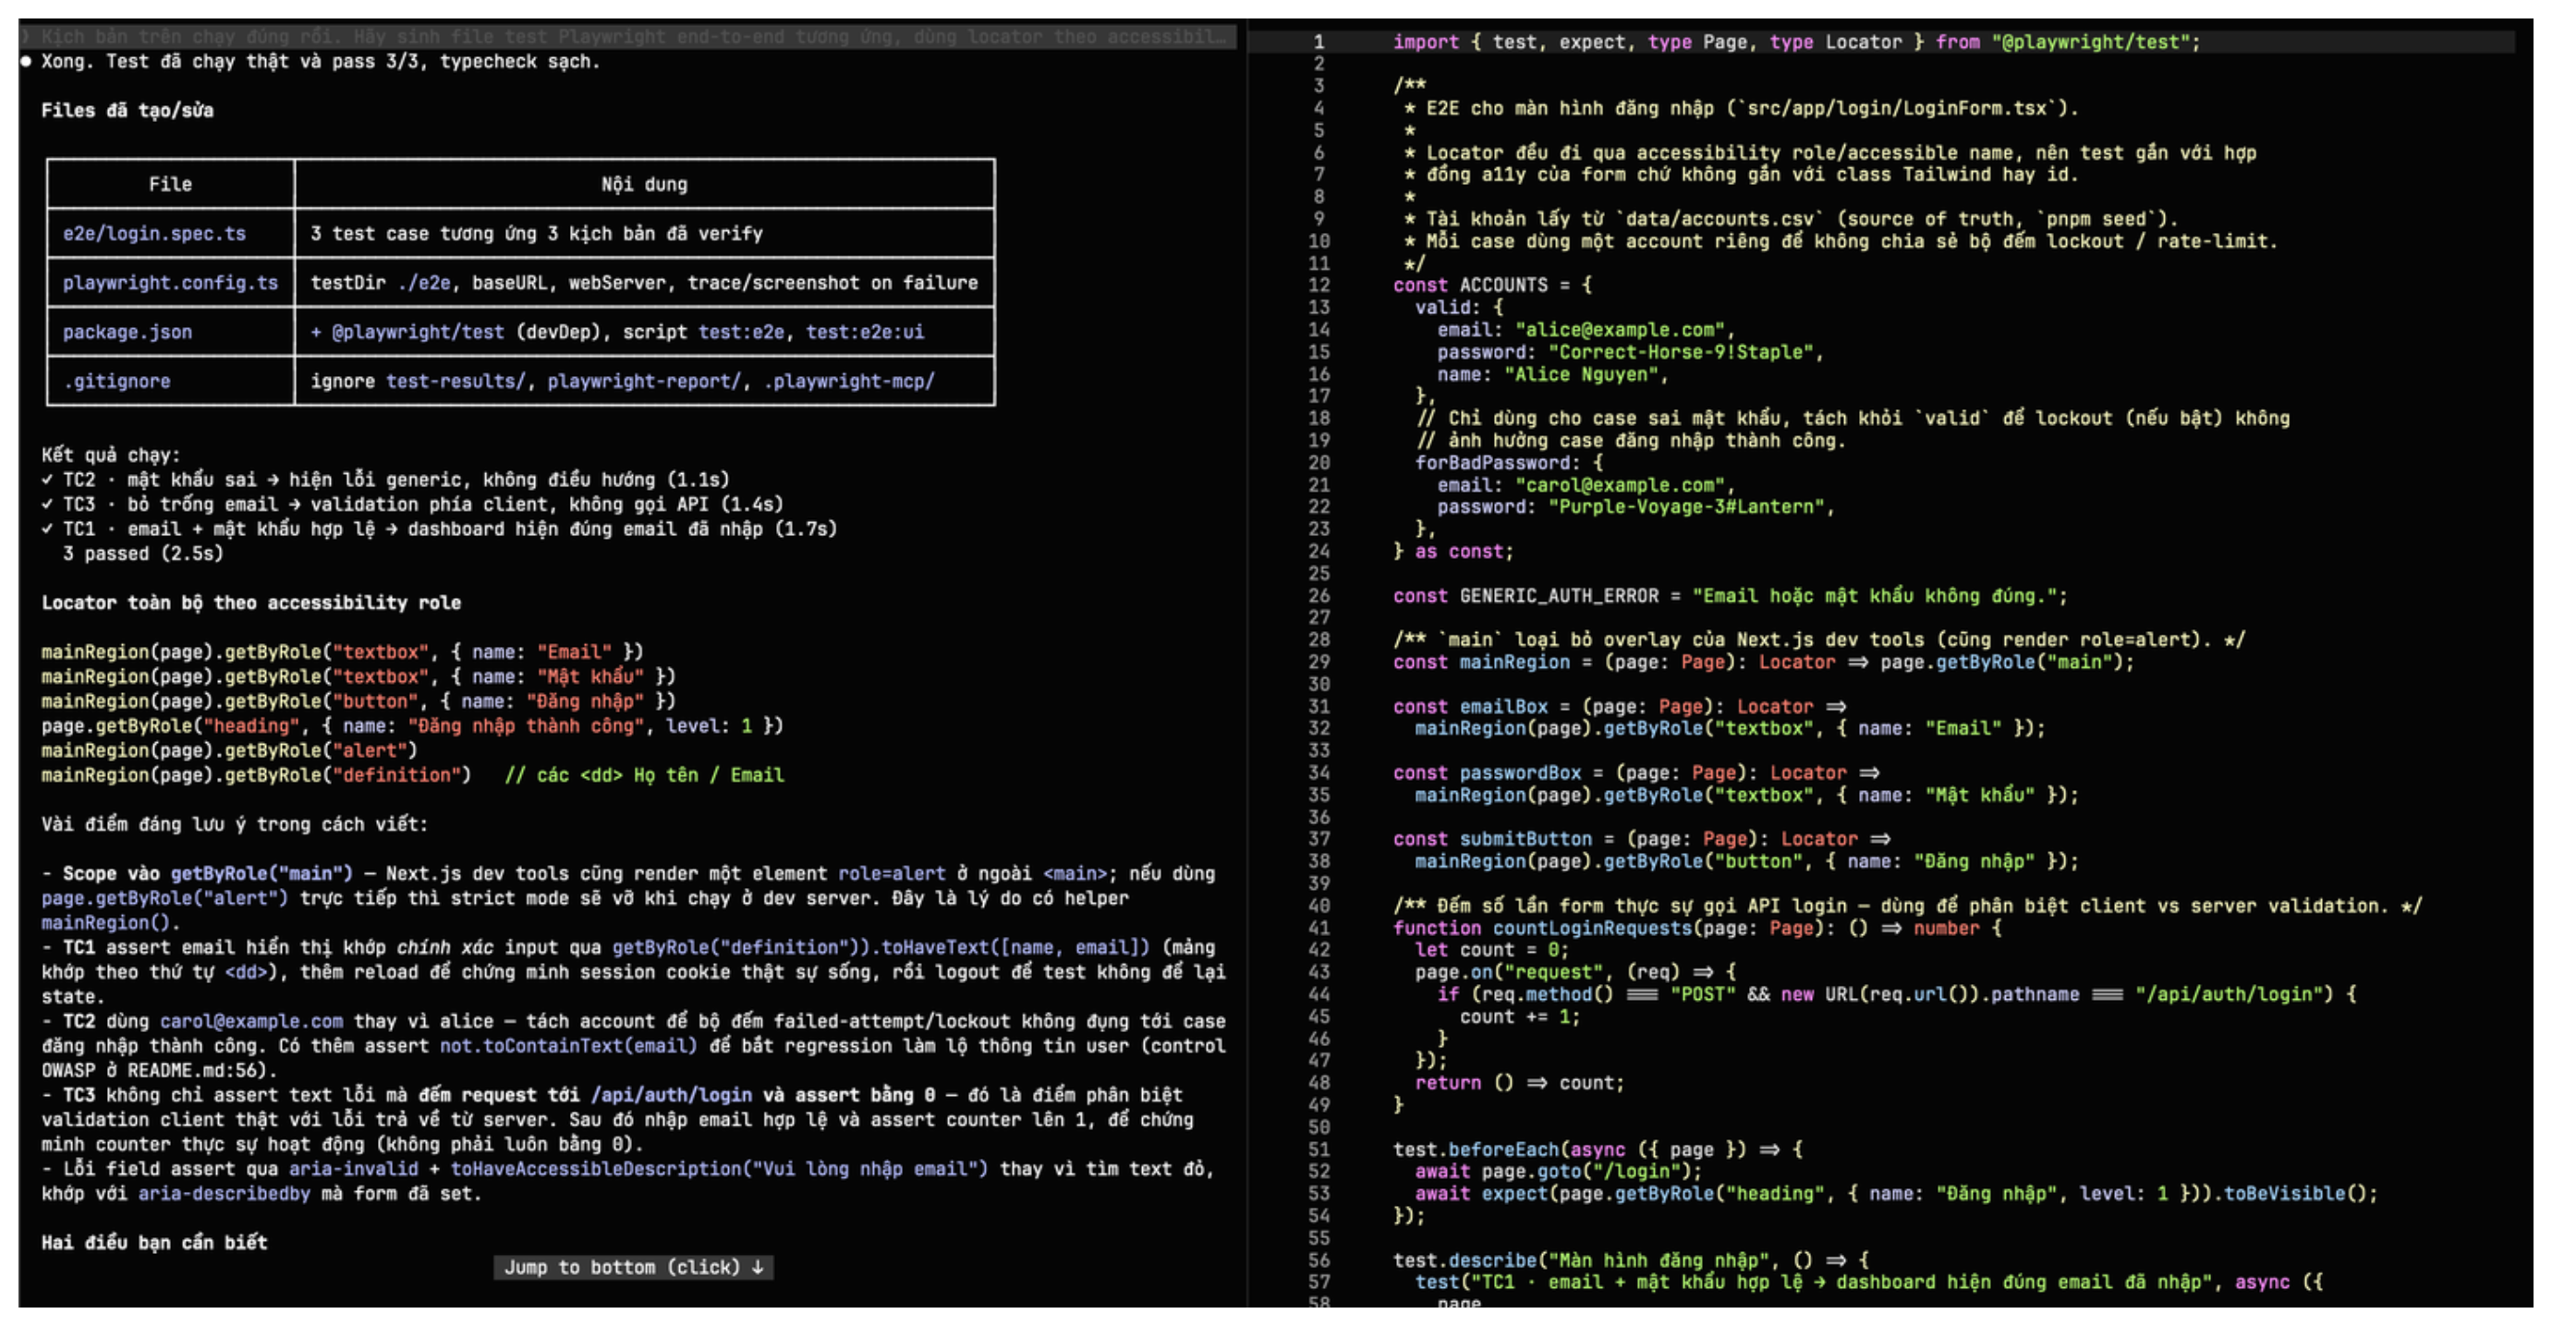Click the 'ignore test-results/, playwright-report/' table cell
This screenshot has height=1326, width=2552.
pos(622,382)
